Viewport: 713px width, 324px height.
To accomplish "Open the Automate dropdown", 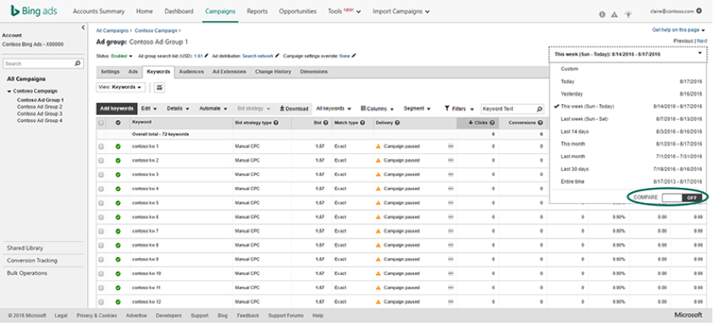I will pos(213,108).
